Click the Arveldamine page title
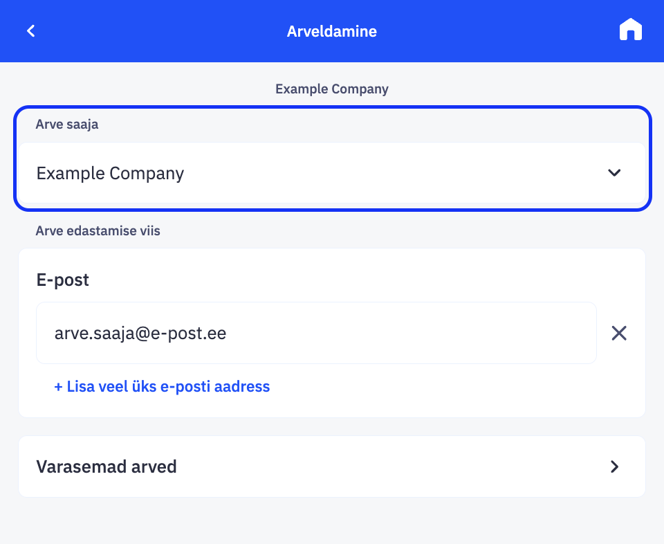The width and height of the screenshot is (664, 544). 332,31
